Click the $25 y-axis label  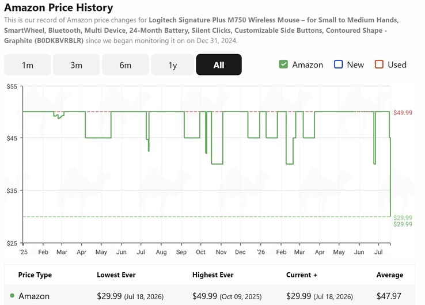[12, 243]
